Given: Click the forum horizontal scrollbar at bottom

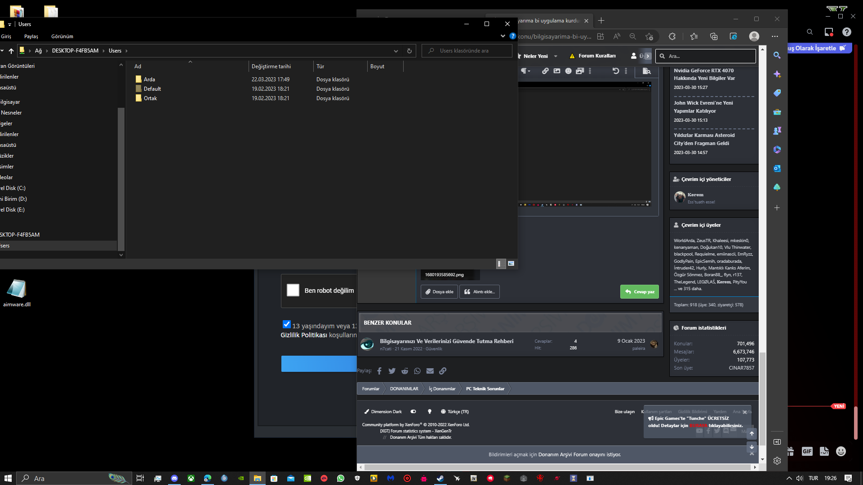Looking at the screenshot, I should tap(557, 467).
